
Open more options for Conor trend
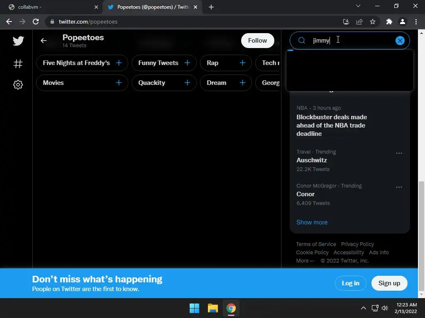click(x=399, y=187)
